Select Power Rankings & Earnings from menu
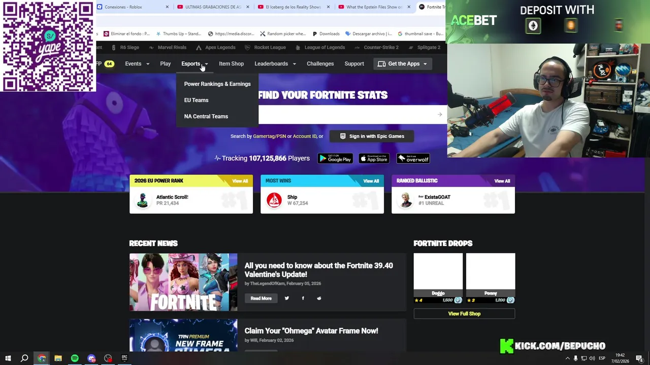650x365 pixels. click(217, 84)
